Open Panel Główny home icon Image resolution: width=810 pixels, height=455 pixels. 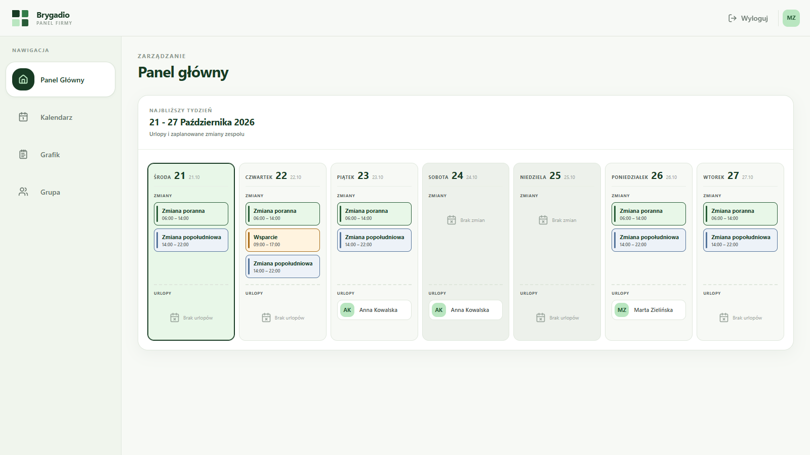tap(23, 79)
